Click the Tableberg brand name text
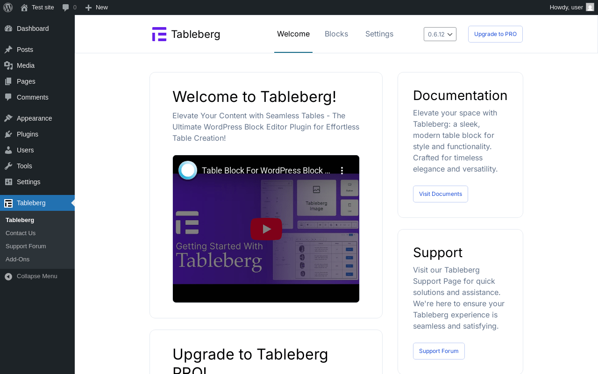The height and width of the screenshot is (374, 598). tap(195, 34)
